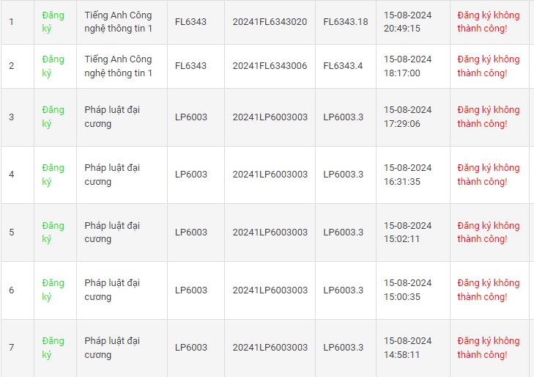Image resolution: width=534 pixels, height=377 pixels.
Task: Click the timestamp 15-08-2024 14:58:11
Action: tap(407, 348)
